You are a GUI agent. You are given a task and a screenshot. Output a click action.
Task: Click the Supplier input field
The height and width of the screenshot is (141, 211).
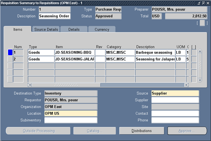(x=175, y=100)
